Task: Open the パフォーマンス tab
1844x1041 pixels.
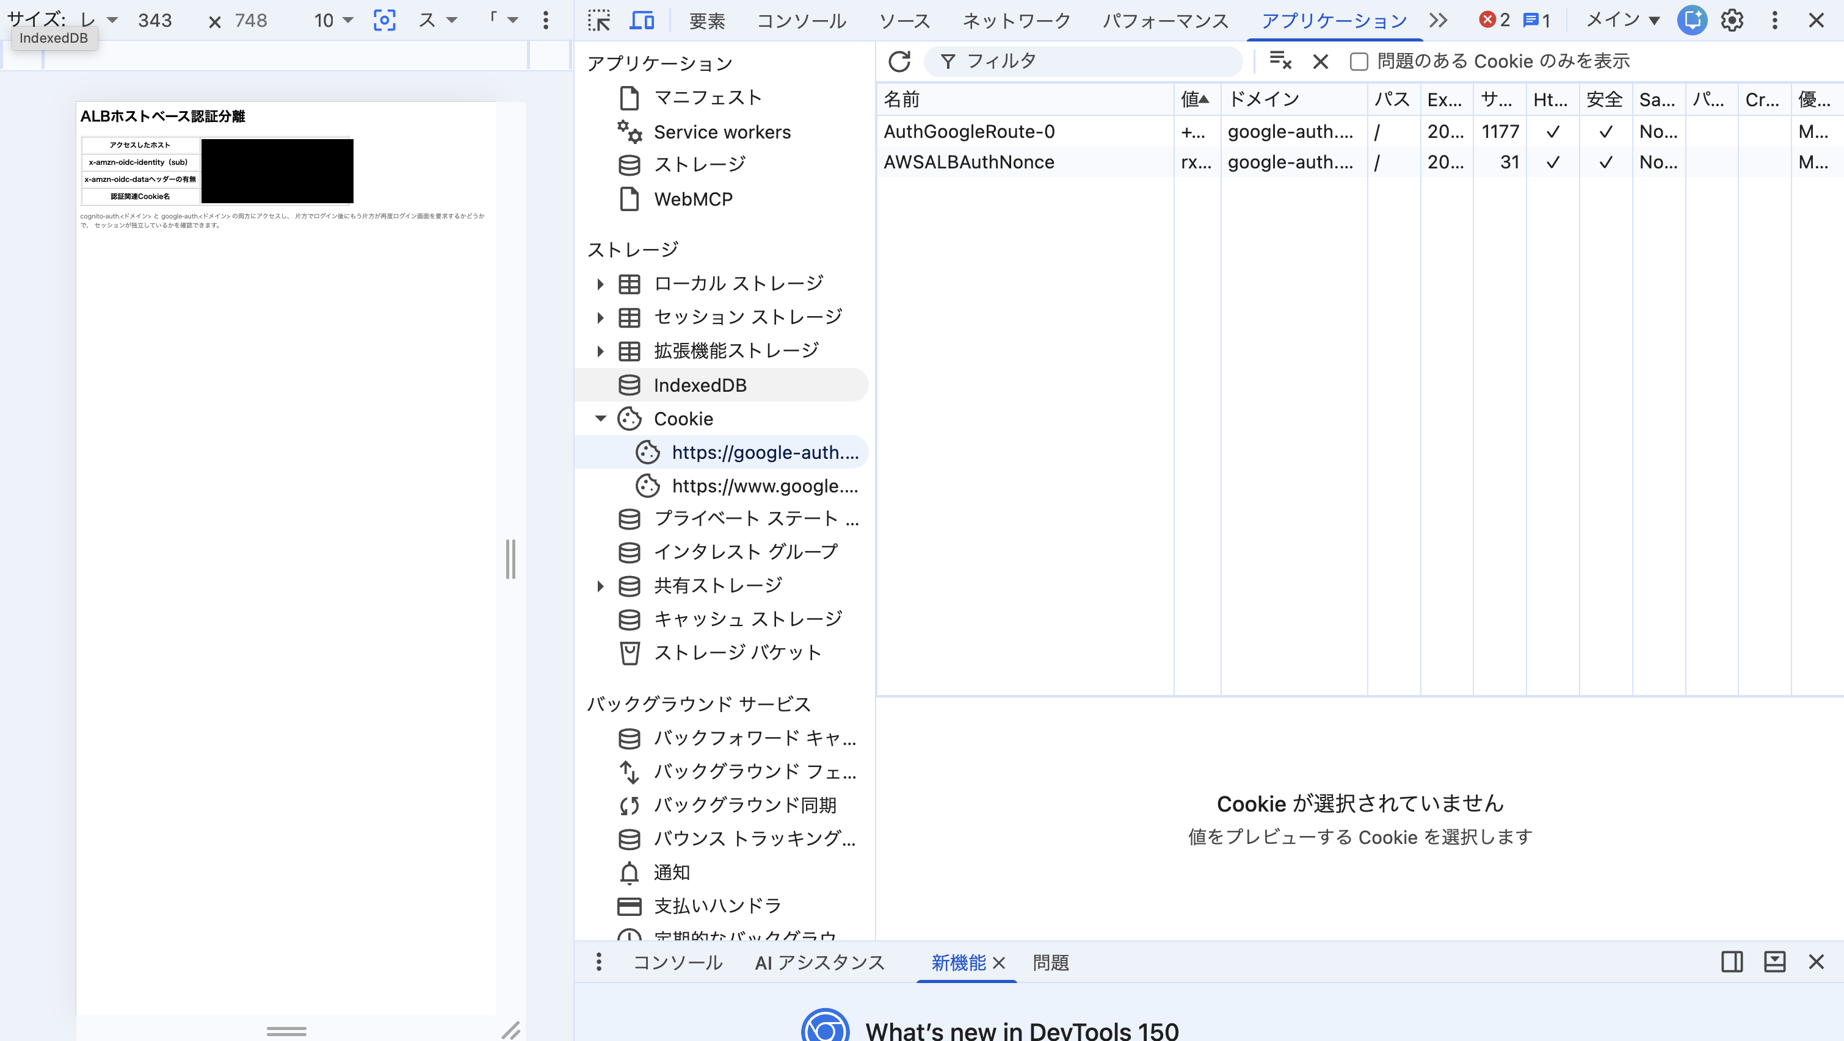Action: pos(1166,21)
